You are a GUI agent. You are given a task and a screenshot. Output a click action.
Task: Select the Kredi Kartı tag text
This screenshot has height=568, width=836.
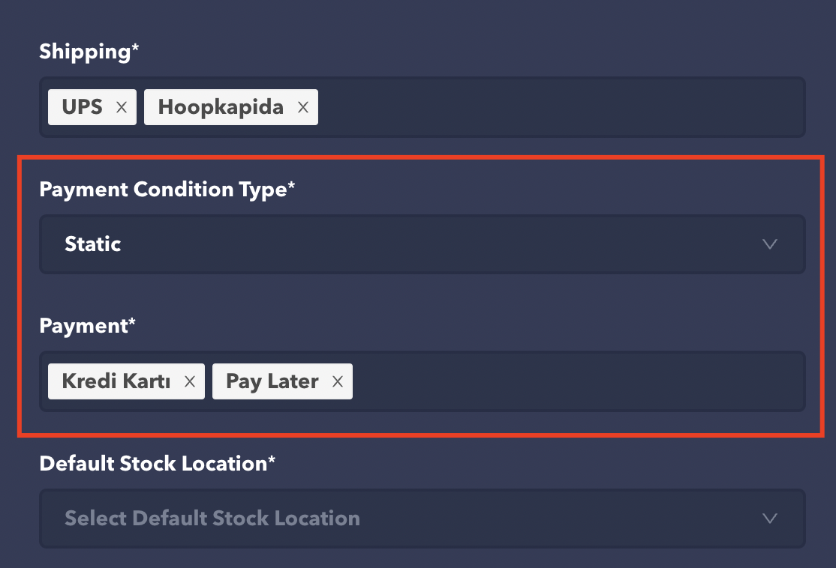pos(116,381)
